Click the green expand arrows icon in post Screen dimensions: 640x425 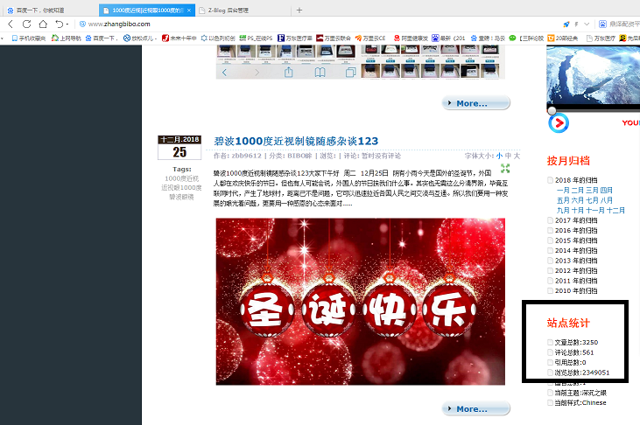click(x=505, y=168)
